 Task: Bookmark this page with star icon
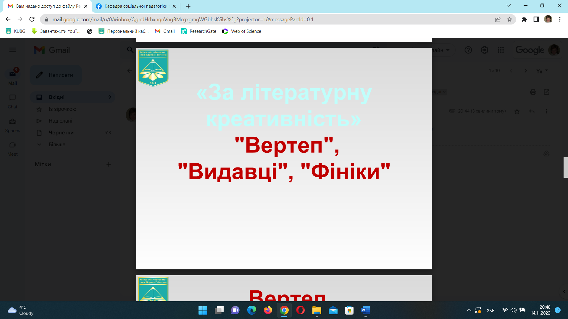509,19
